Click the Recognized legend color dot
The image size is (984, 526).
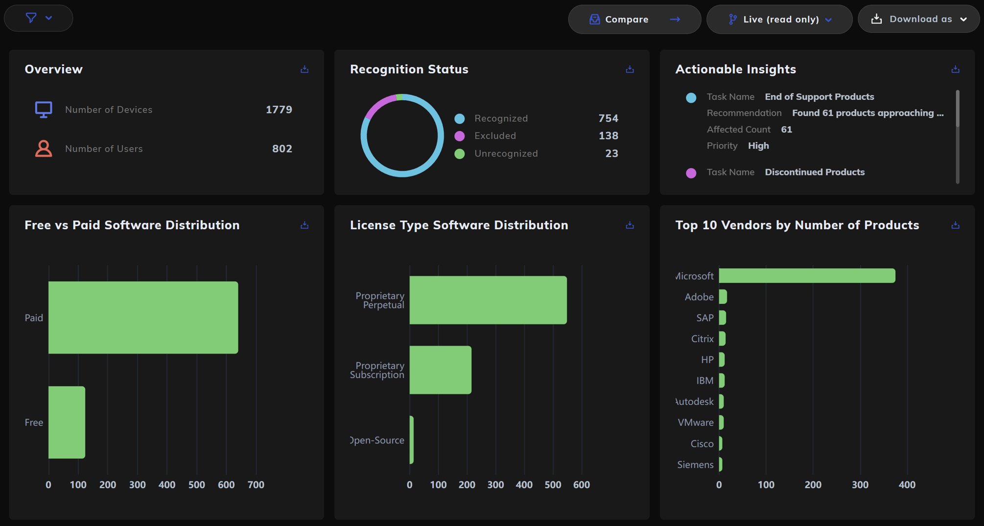coord(459,118)
